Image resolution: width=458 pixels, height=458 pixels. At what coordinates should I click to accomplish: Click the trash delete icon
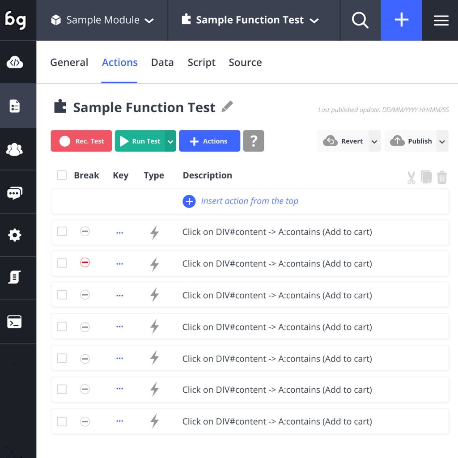pos(442,177)
